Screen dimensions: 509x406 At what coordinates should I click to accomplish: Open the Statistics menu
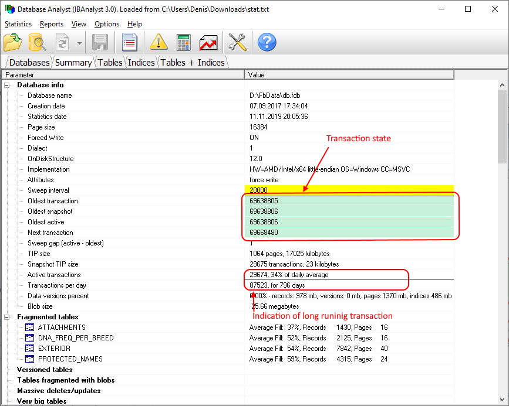point(18,24)
